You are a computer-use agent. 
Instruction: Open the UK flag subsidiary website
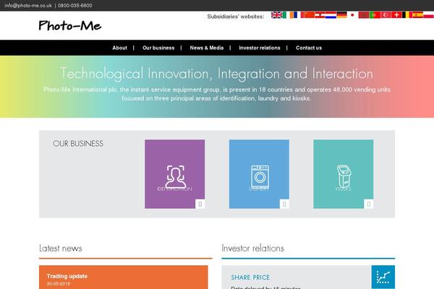point(276,14)
